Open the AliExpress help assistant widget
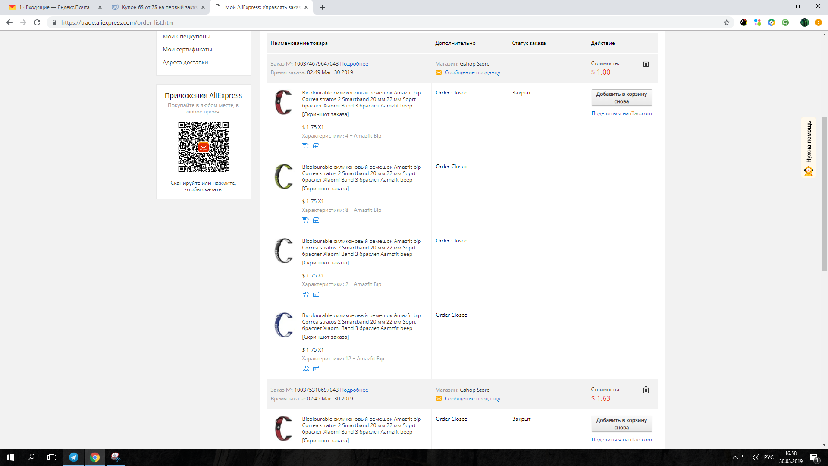 [809, 148]
